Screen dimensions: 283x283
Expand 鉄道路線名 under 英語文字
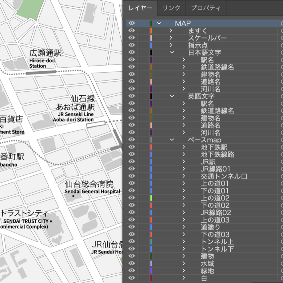[184, 110]
